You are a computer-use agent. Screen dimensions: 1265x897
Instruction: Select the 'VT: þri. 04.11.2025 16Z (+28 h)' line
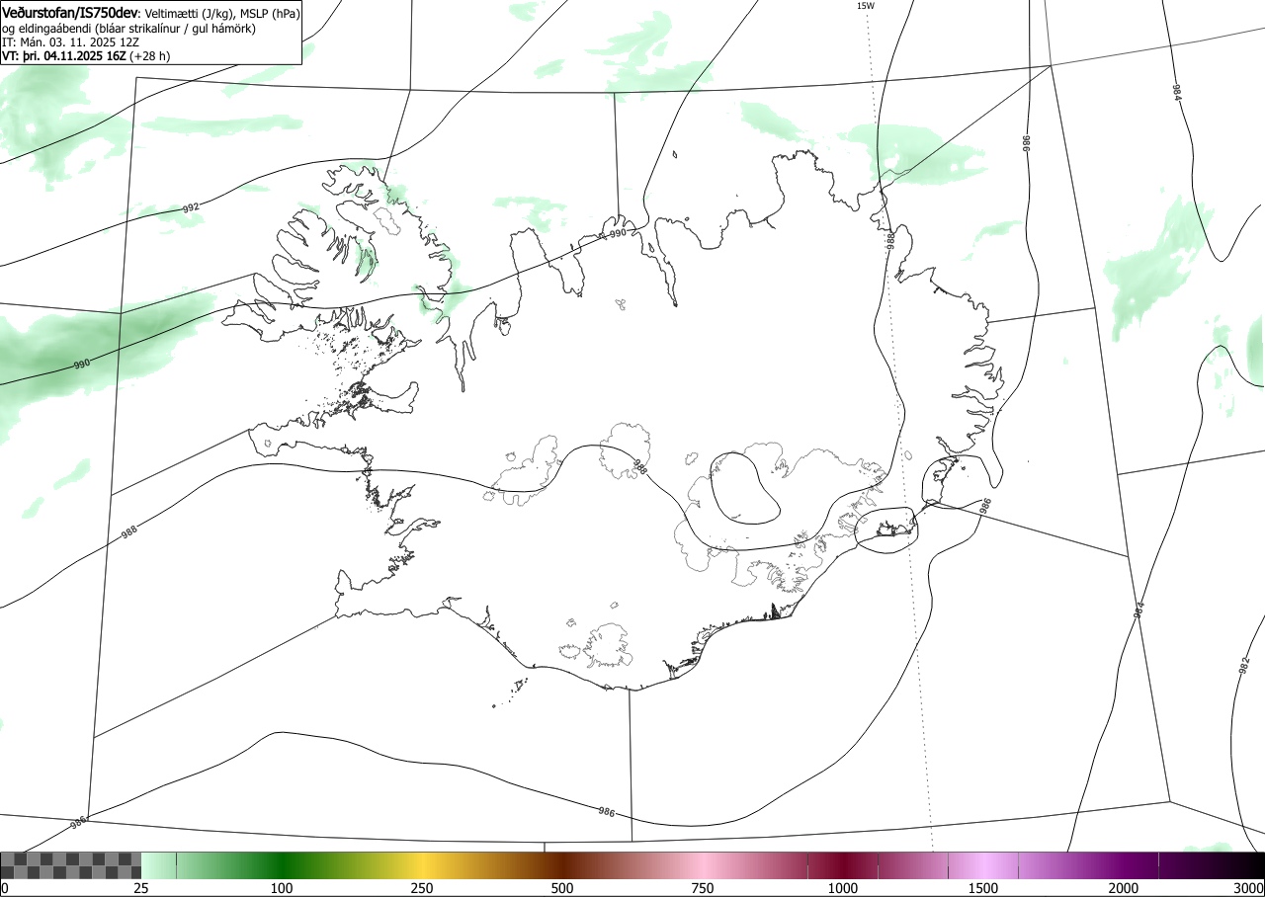[x=86, y=56]
